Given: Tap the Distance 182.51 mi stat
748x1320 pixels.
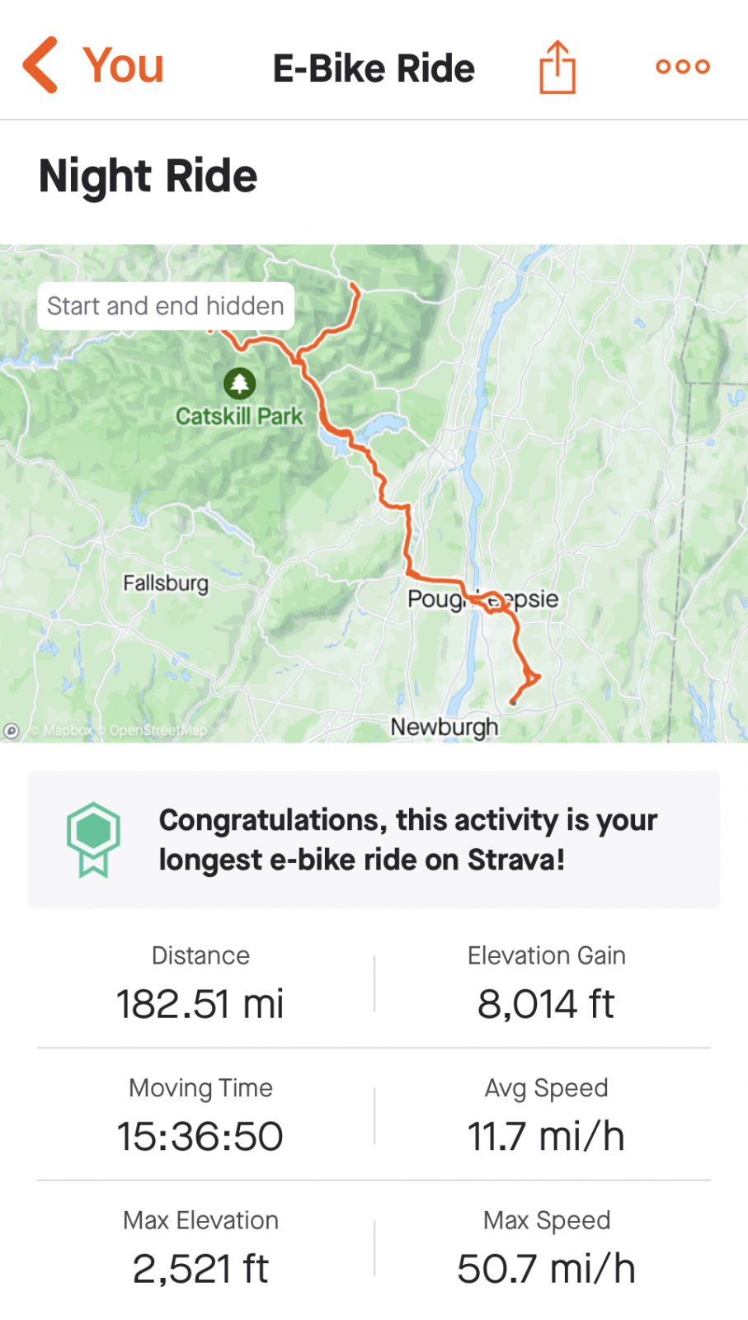Looking at the screenshot, I should [200, 984].
